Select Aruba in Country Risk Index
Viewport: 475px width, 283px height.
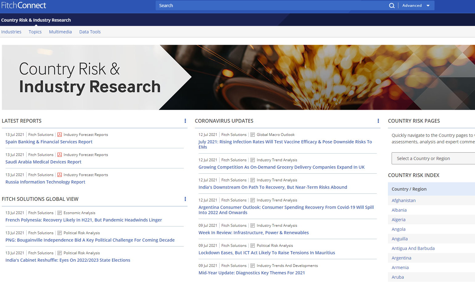pos(397,277)
